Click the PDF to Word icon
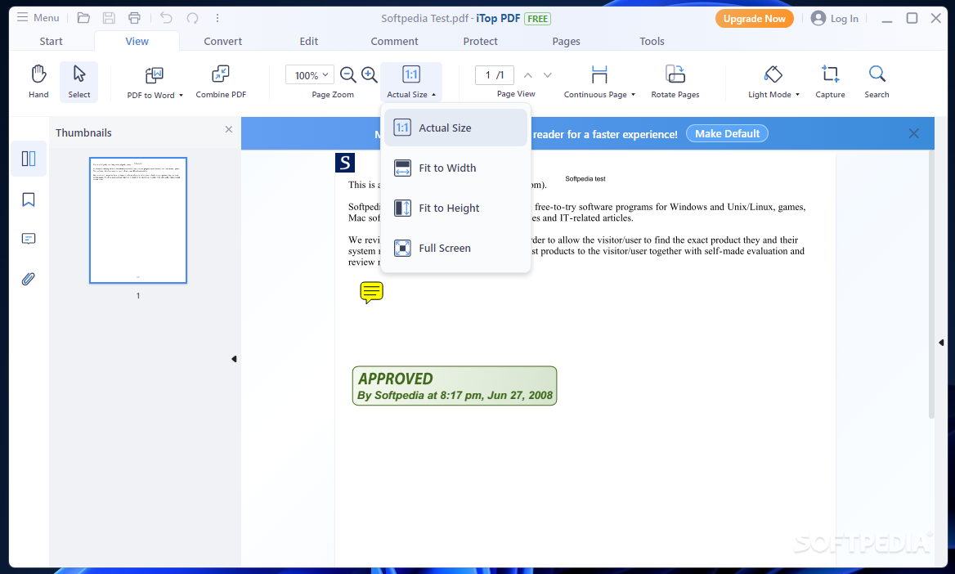The height and width of the screenshot is (574, 955). (x=154, y=75)
